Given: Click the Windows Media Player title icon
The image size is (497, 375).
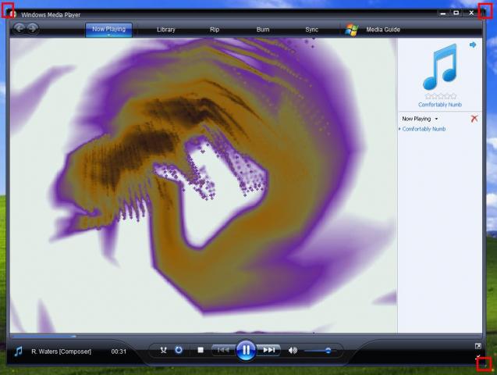Looking at the screenshot, I should coord(12,14).
